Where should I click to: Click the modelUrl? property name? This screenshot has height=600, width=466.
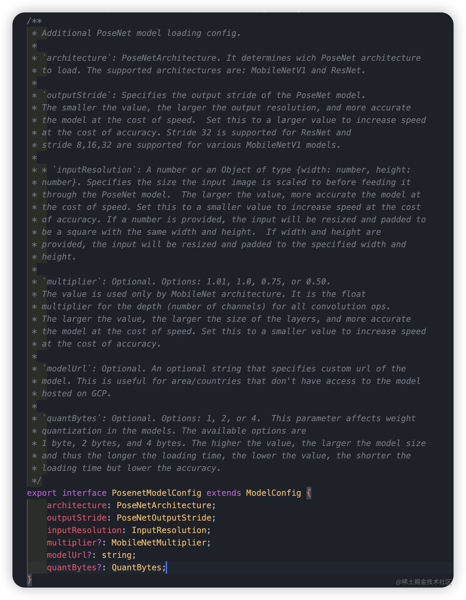(69, 555)
